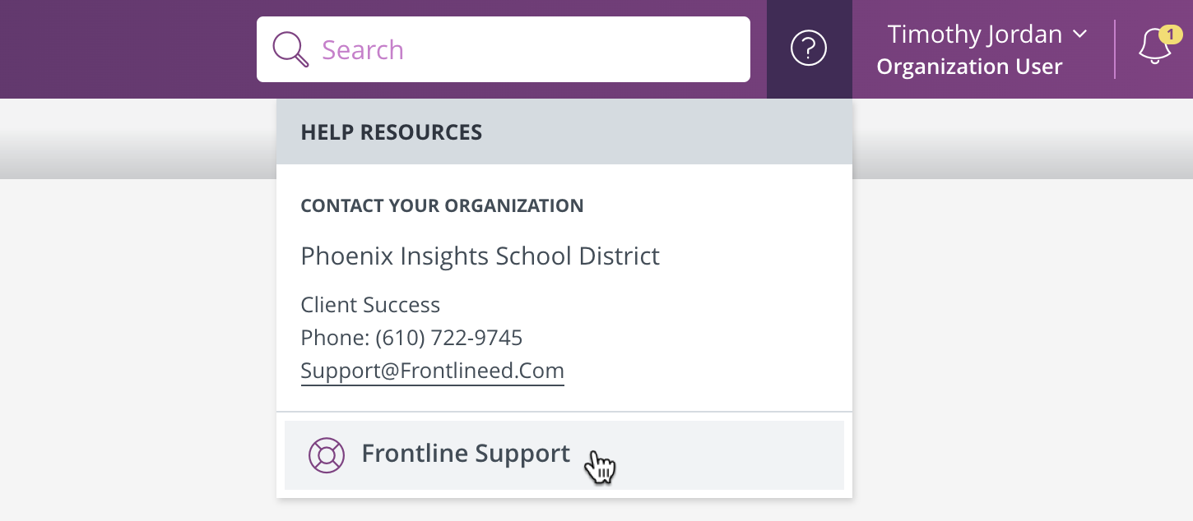Click the Client Success contact label
This screenshot has width=1193, height=521.
click(x=370, y=305)
